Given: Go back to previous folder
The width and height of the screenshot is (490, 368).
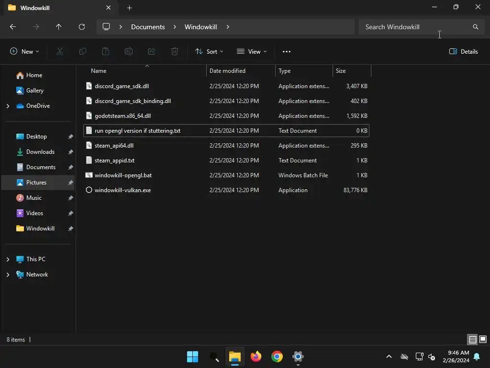Looking at the screenshot, I should [13, 27].
